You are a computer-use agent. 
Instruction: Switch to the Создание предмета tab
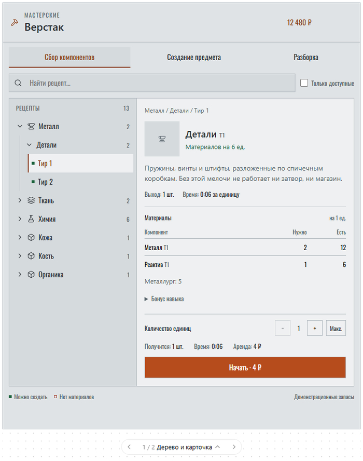point(194,57)
